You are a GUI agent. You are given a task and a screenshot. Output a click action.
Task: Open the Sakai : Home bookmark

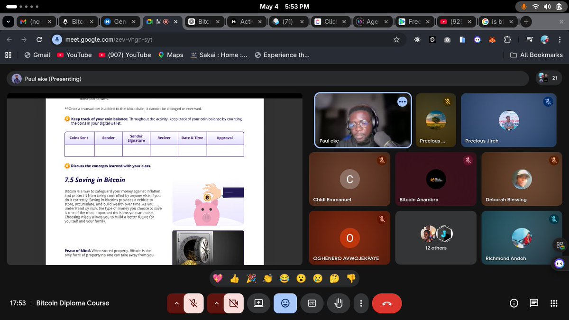click(219, 55)
